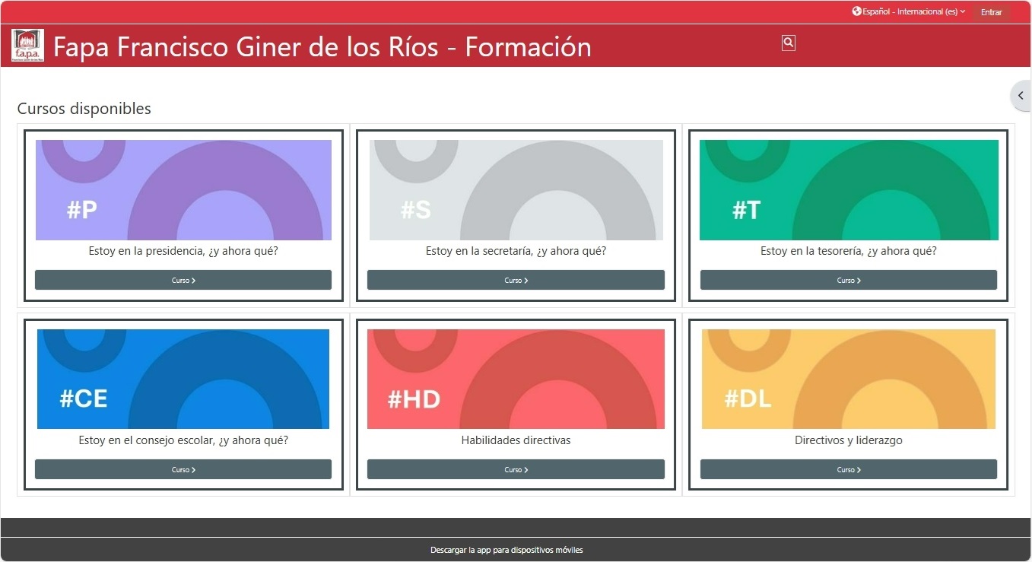
Task: Click Curso button under Habilidades directivas
Action: pyautogui.click(x=516, y=469)
